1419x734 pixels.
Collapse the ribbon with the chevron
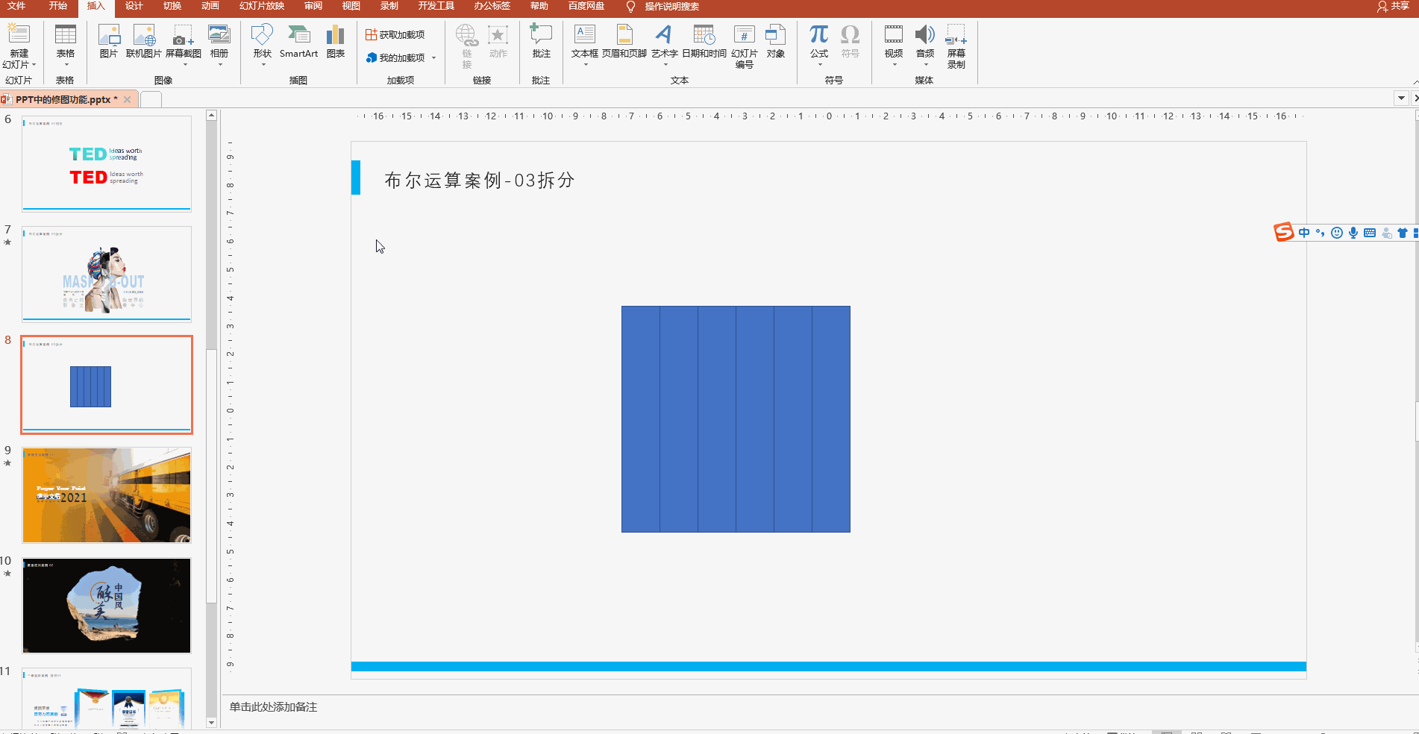[1415, 82]
